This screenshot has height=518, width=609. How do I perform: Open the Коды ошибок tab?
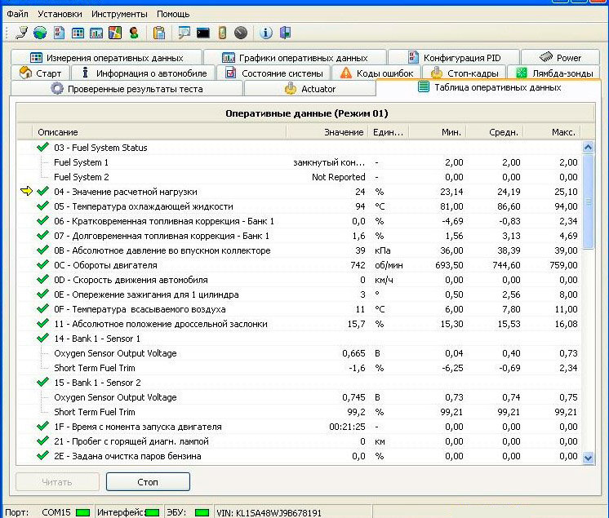pos(376,73)
